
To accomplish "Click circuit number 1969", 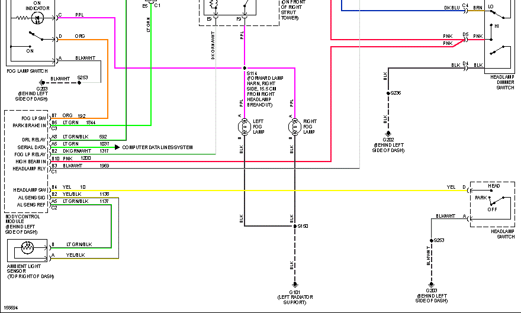I will [104, 166].
